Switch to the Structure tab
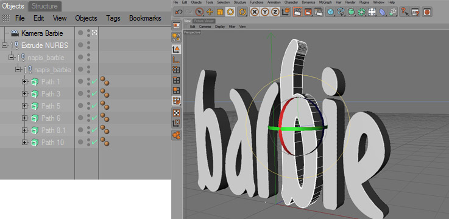Image resolution: width=449 pixels, height=219 pixels. click(x=44, y=6)
